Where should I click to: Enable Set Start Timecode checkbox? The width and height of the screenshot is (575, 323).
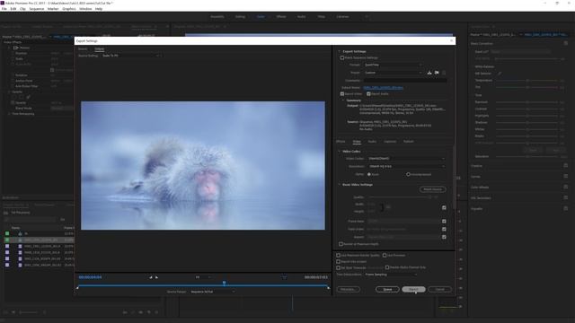pos(339,267)
